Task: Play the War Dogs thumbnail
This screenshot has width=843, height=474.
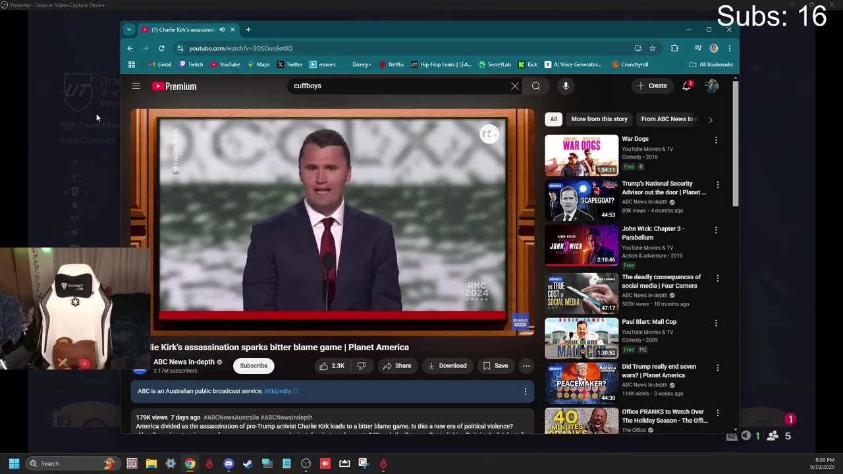Action: [x=582, y=155]
